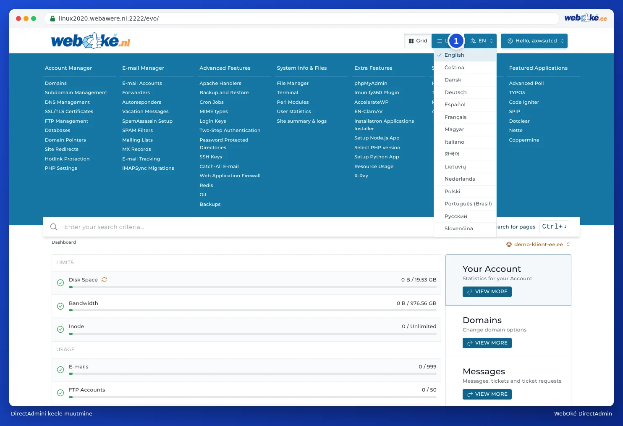This screenshot has width=623, height=426.
Task: Open Backup and Restore link
Action: [224, 92]
